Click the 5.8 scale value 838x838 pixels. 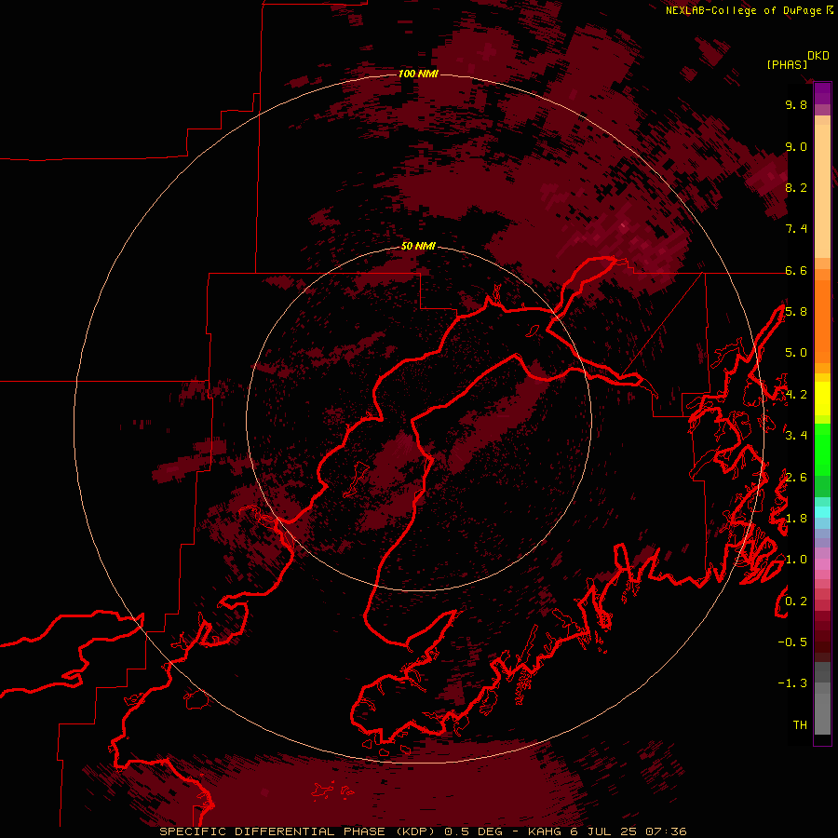(796, 312)
